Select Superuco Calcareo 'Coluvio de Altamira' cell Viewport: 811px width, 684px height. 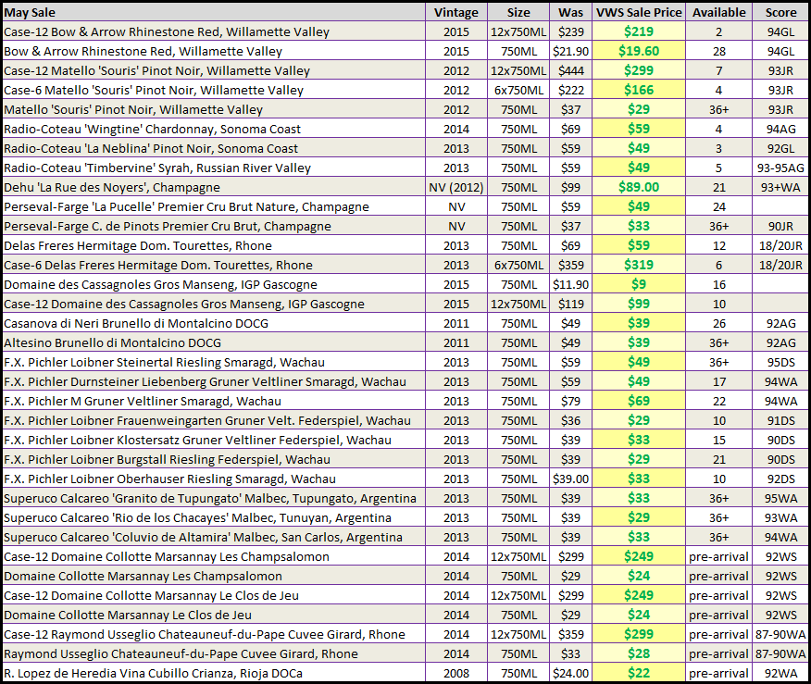[214, 537]
